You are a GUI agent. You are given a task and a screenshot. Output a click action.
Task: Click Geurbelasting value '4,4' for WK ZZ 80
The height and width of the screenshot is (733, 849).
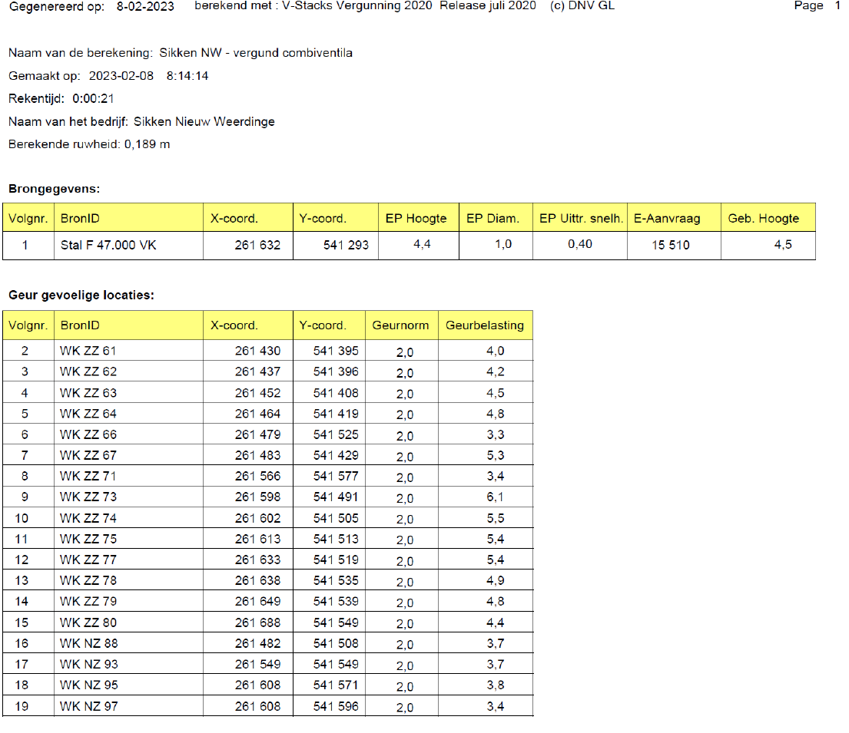tap(495, 622)
